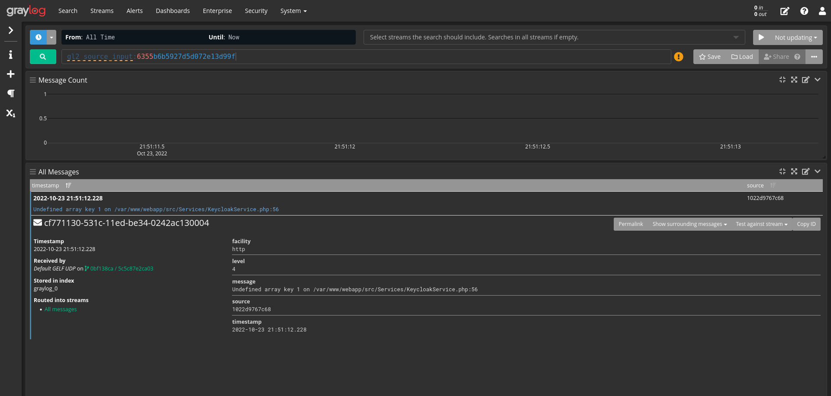
Task: Open Message Count widget actions chevron
Action: click(818, 80)
